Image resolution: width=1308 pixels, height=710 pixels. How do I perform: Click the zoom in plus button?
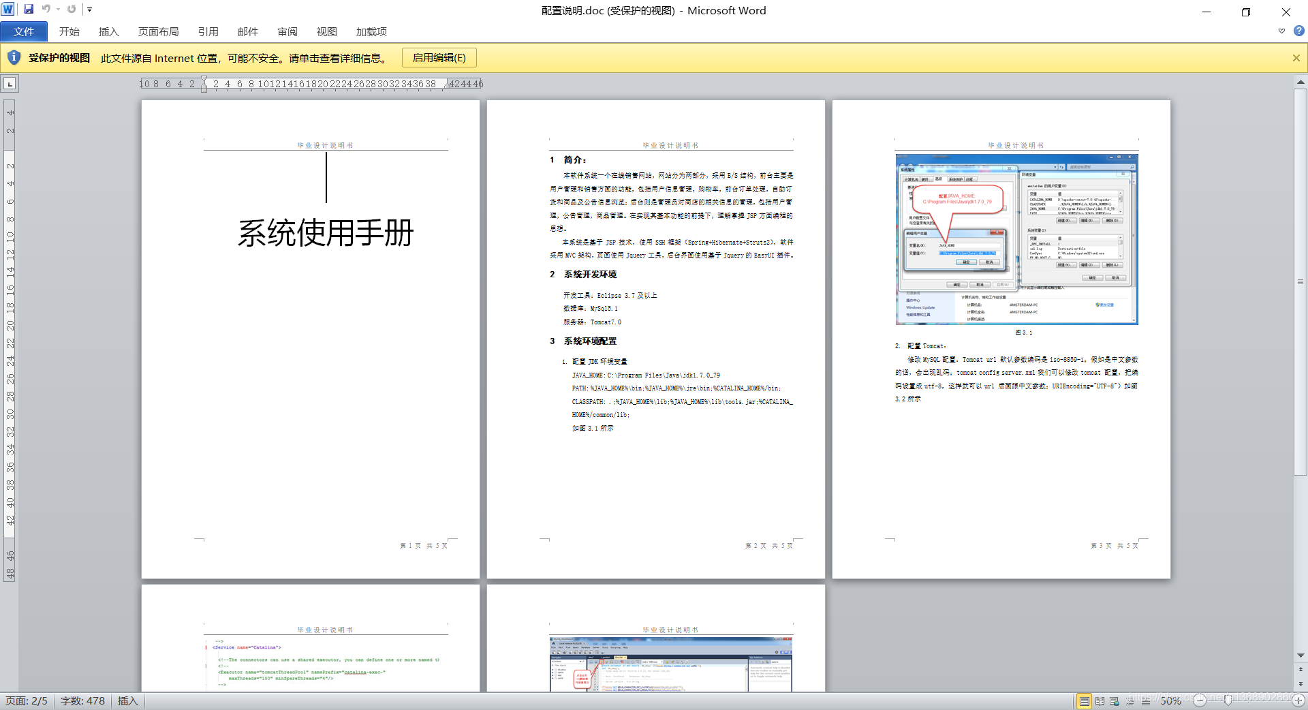1298,700
